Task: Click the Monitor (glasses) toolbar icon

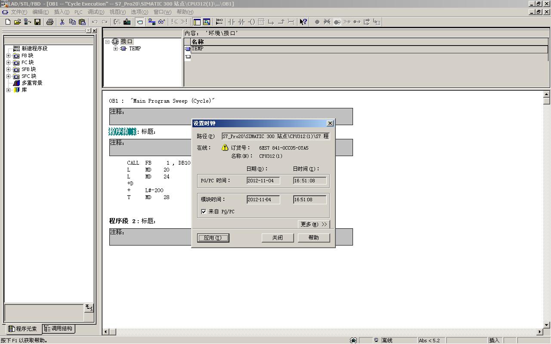Action: point(161,22)
